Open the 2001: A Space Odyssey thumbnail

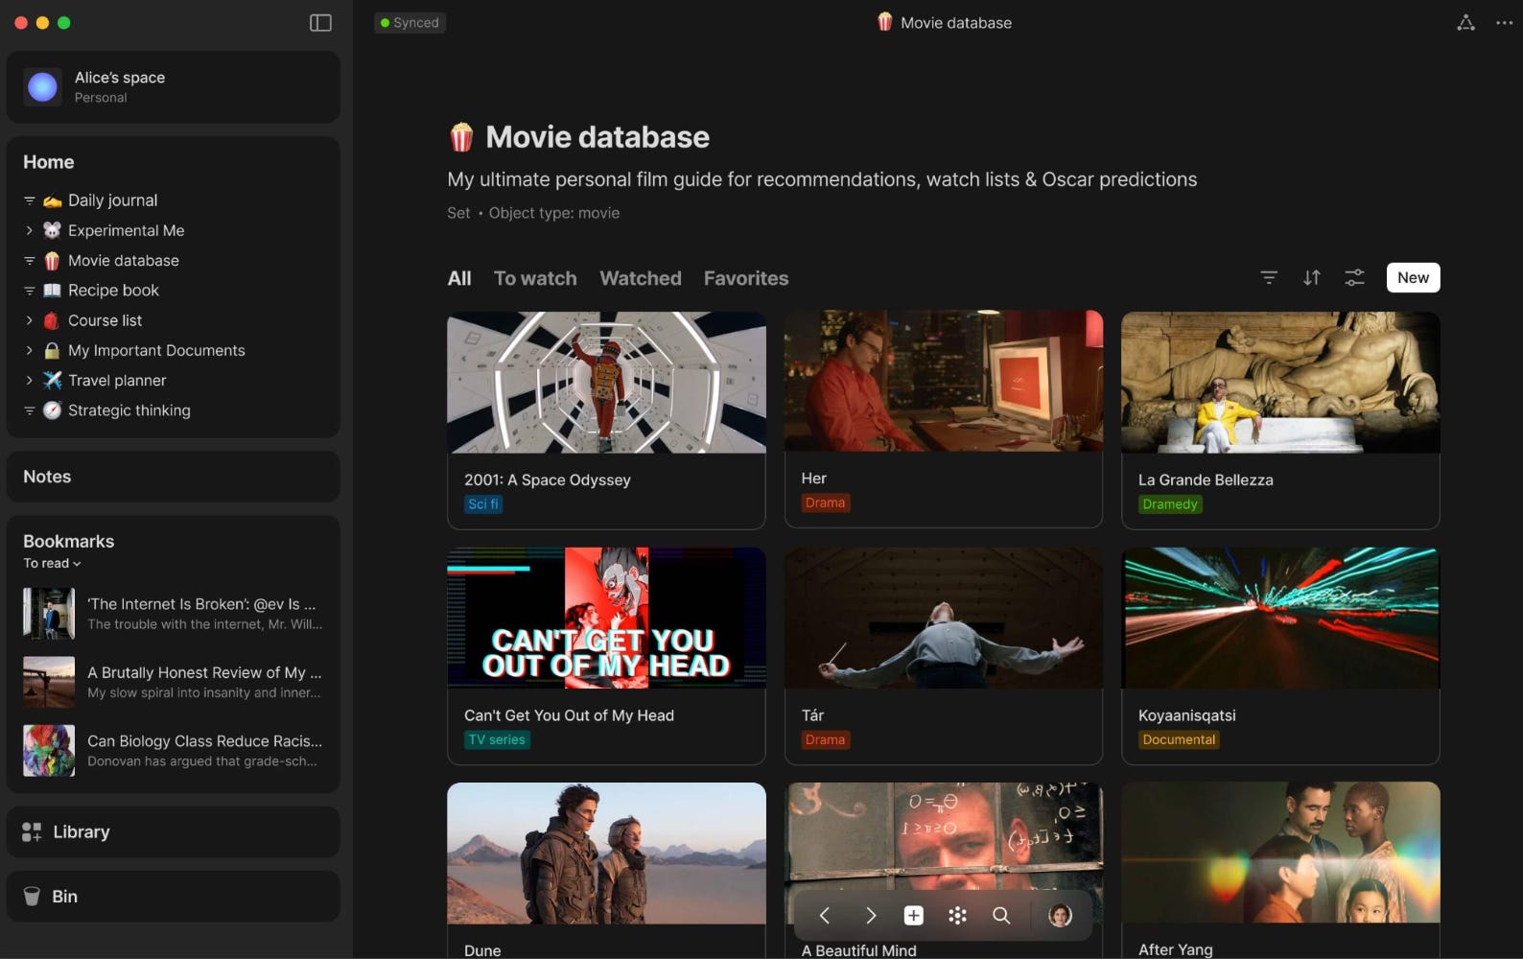tap(606, 383)
